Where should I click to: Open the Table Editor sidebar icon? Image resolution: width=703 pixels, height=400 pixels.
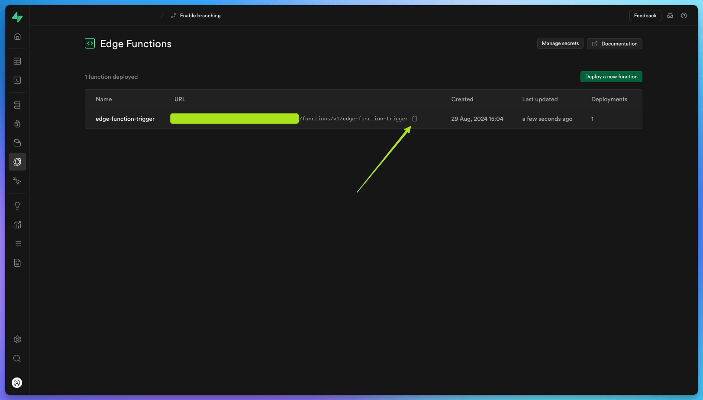coord(17,61)
